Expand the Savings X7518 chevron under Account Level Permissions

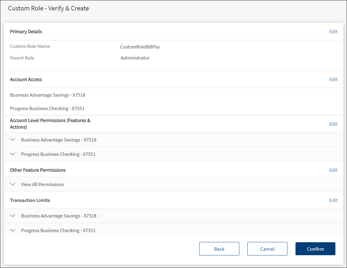pos(13,140)
